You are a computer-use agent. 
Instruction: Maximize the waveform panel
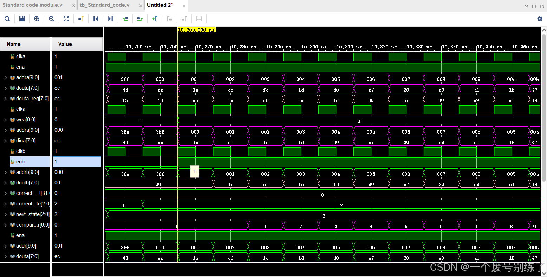pyautogui.click(x=534, y=6)
